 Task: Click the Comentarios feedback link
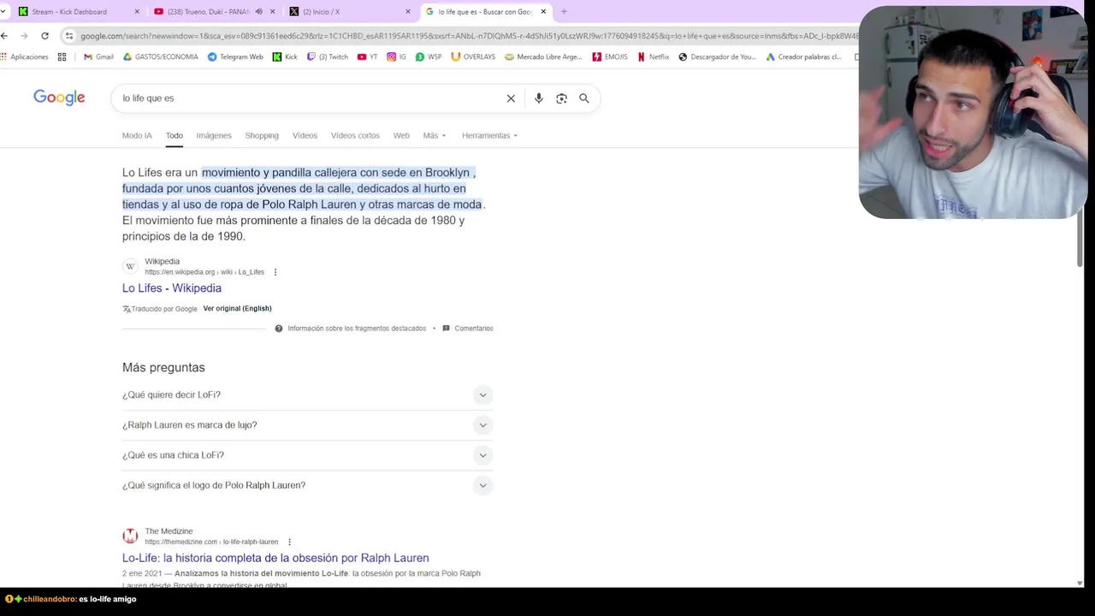[468, 329]
